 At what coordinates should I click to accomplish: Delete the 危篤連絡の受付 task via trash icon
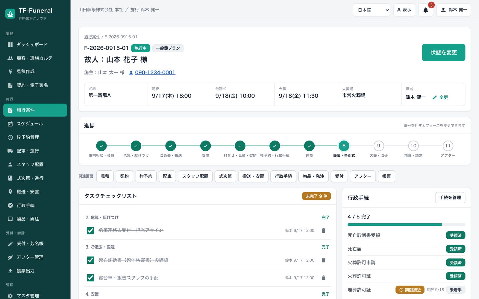323,231
